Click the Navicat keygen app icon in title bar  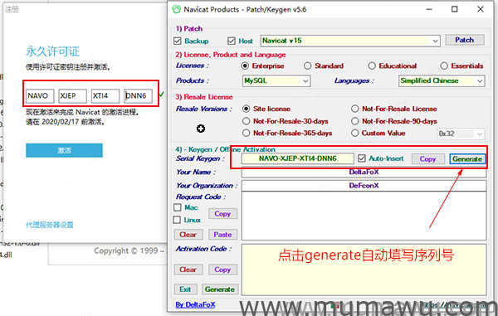pyautogui.click(x=176, y=9)
